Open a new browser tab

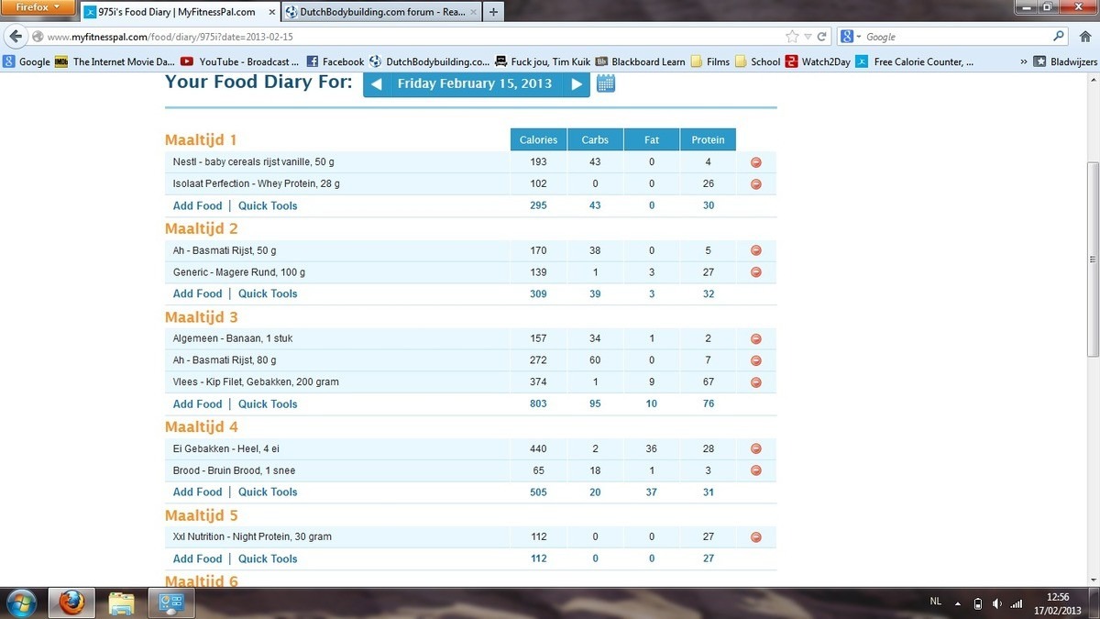pos(493,12)
